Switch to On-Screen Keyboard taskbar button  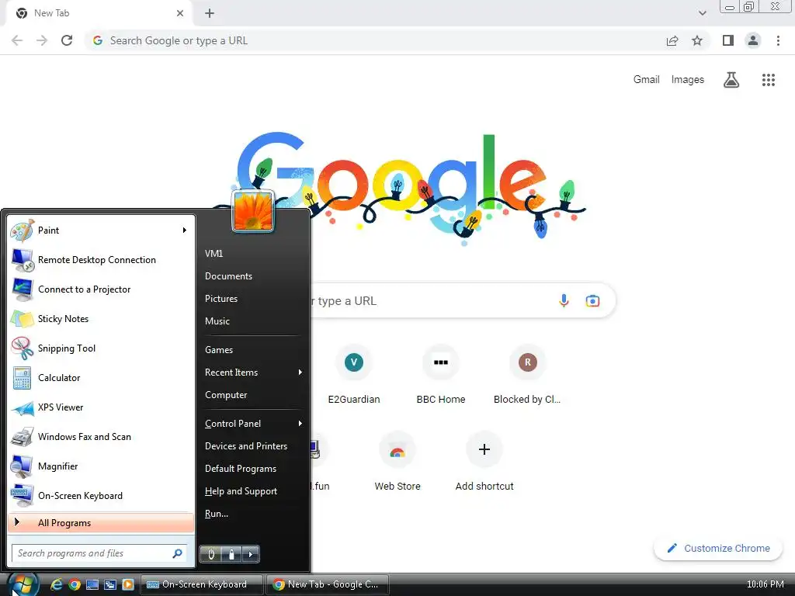202,584
